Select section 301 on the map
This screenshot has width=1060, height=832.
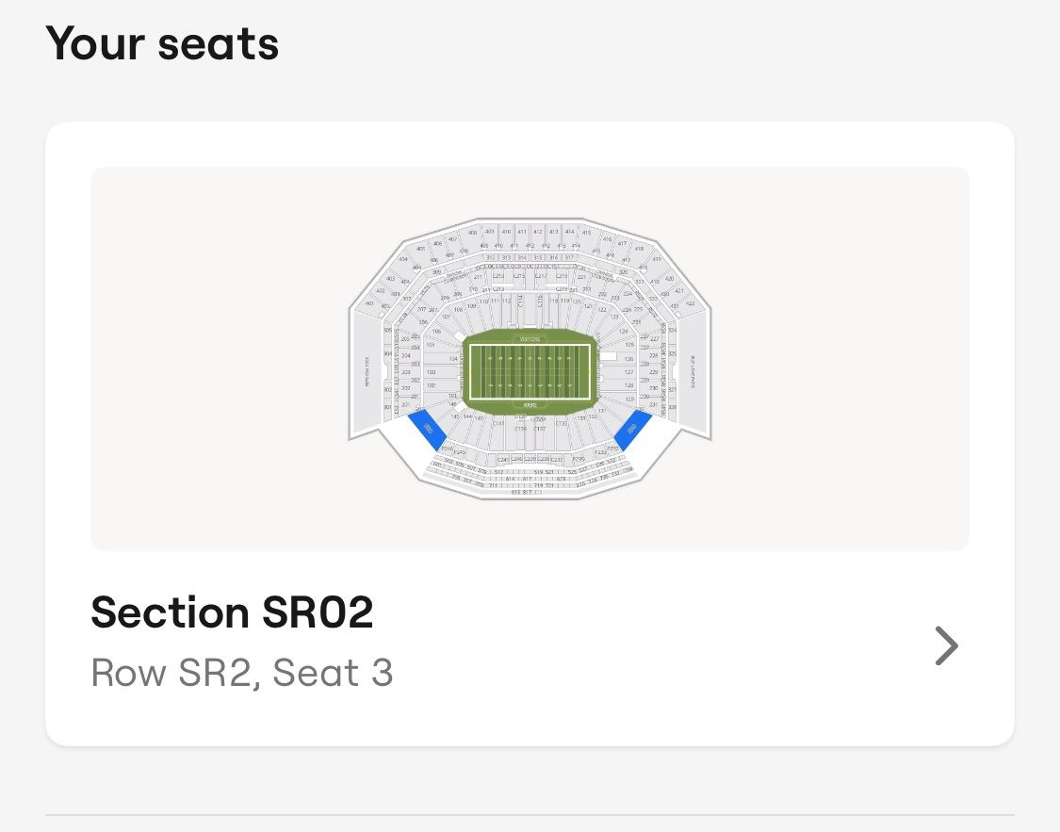[387, 407]
